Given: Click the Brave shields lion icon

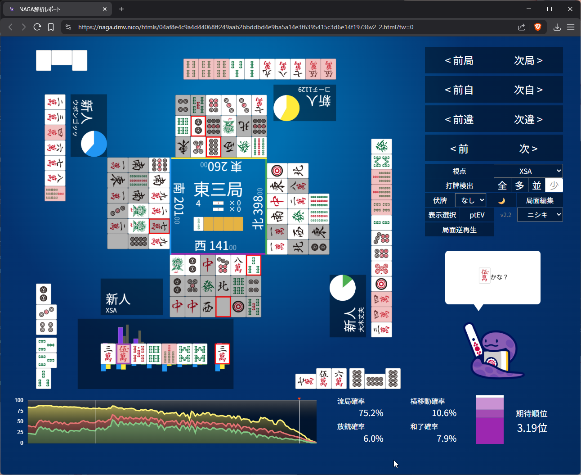Looking at the screenshot, I should 537,27.
